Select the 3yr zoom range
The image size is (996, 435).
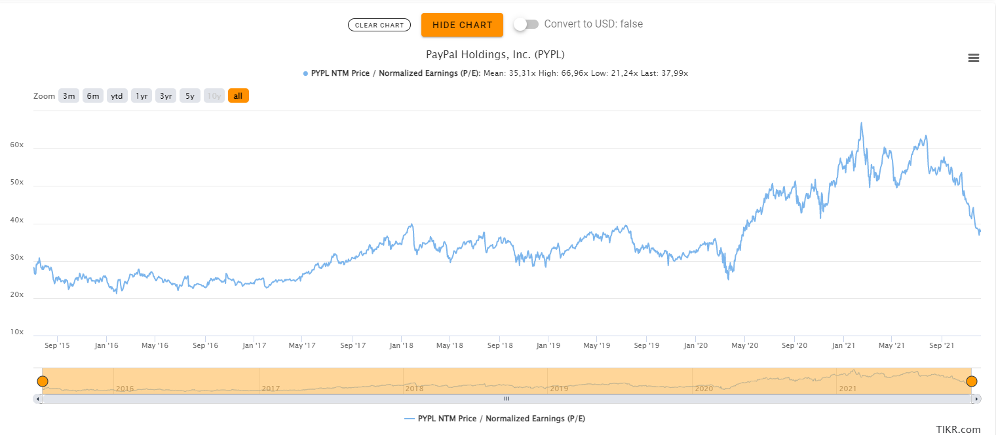[x=166, y=96]
